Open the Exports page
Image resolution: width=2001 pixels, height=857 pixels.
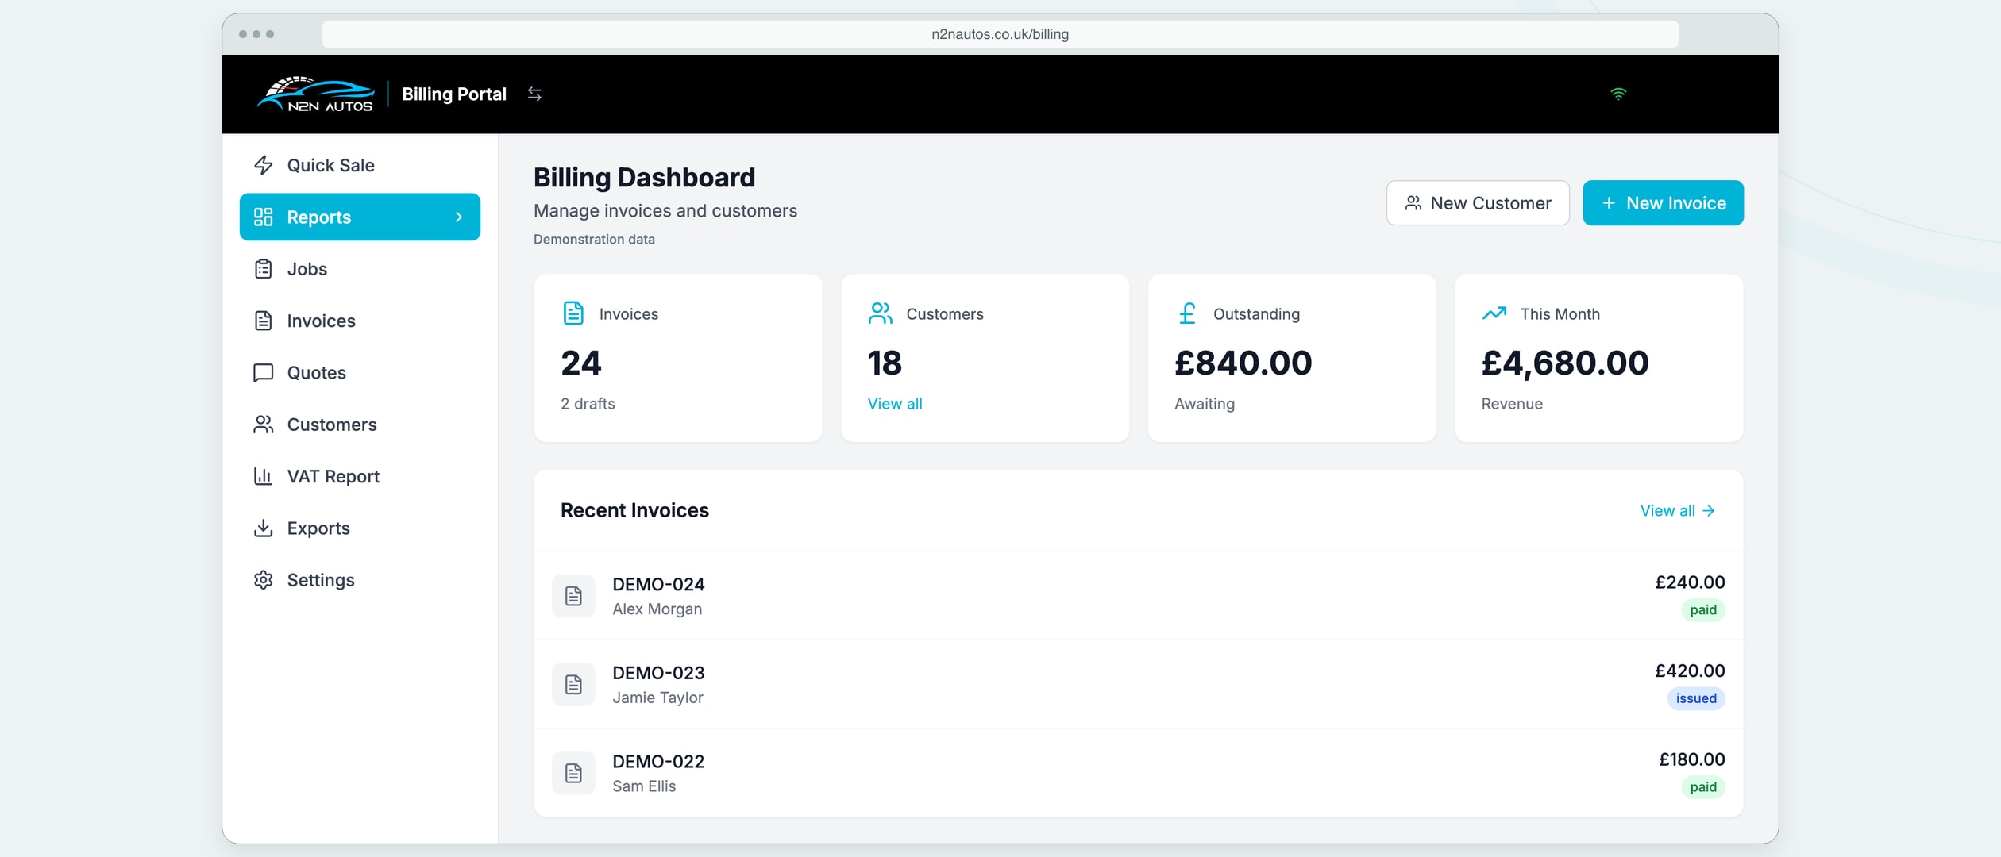click(x=360, y=528)
